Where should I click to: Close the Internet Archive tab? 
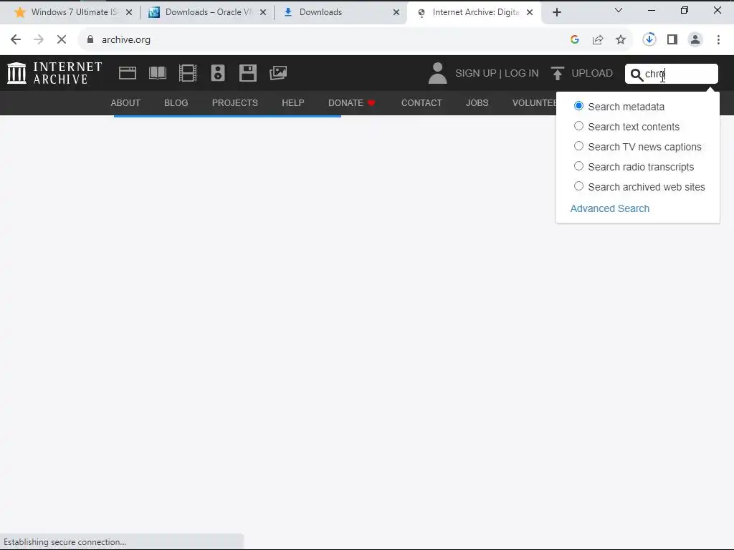530,12
